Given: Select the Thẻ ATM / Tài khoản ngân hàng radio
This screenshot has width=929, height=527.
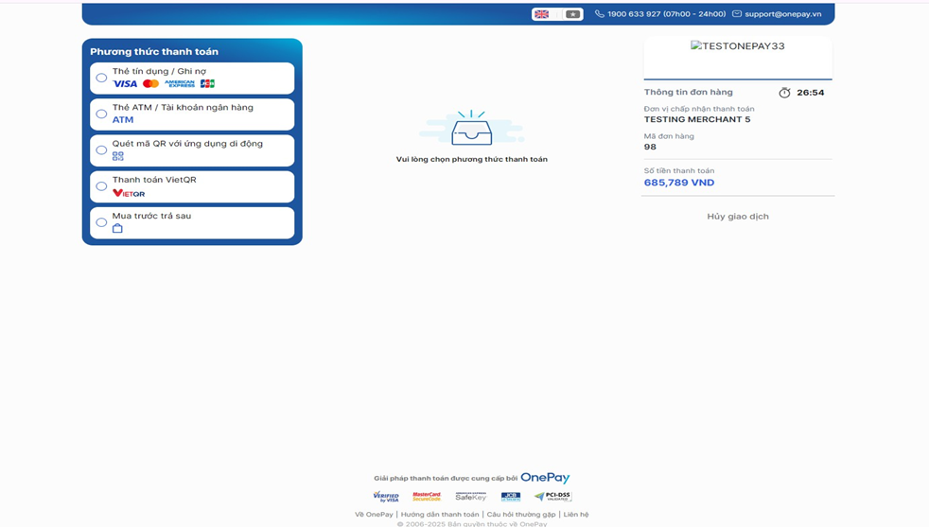Looking at the screenshot, I should 101,114.
